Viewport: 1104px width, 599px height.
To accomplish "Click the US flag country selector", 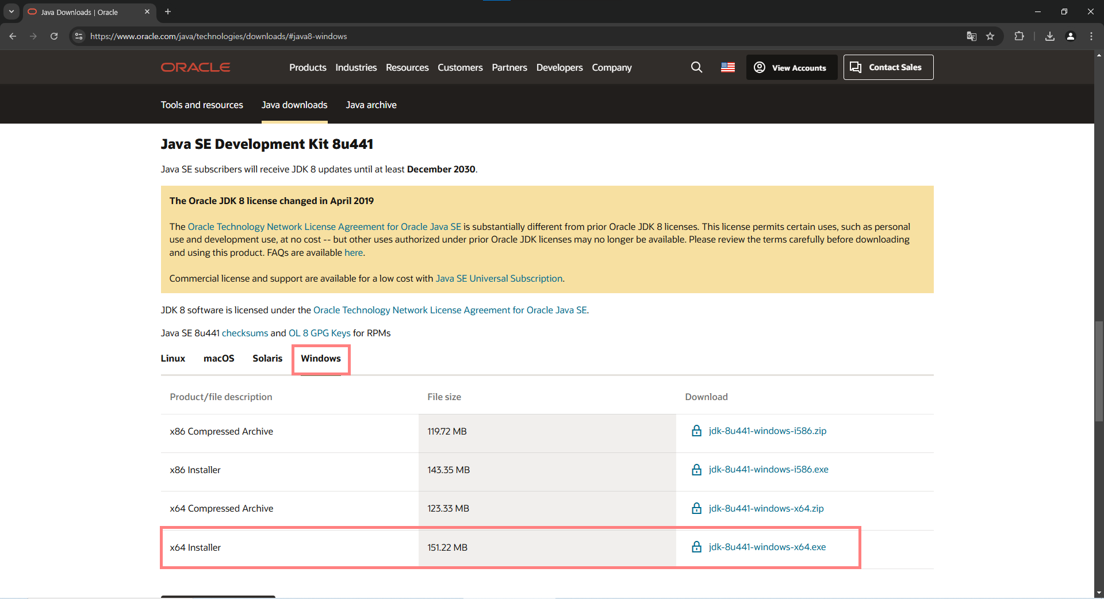I will 728,67.
